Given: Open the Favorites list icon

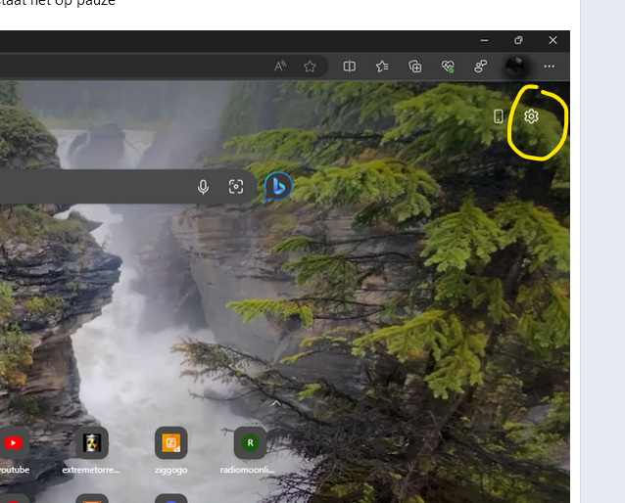Looking at the screenshot, I should tap(382, 67).
